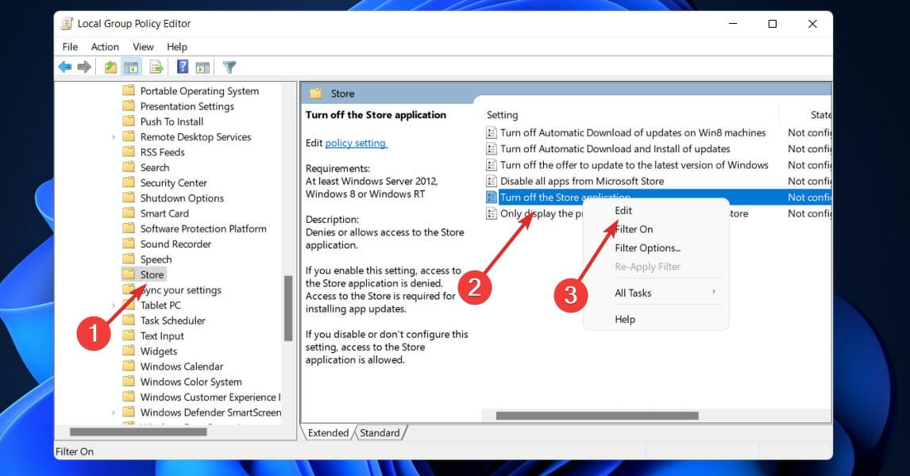Open the blue Help question mark icon
This screenshot has width=910, height=476.
[x=182, y=67]
